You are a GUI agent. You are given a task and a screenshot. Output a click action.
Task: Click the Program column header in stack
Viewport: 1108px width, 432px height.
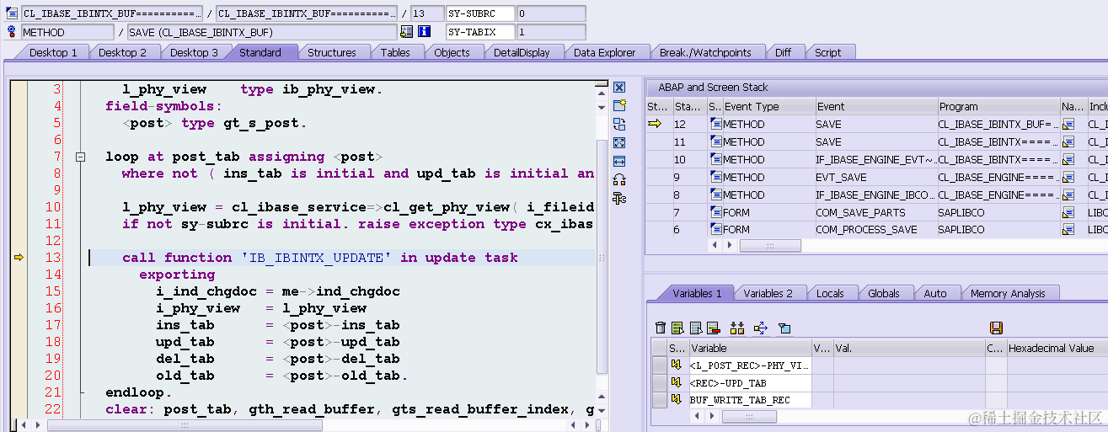(x=998, y=107)
